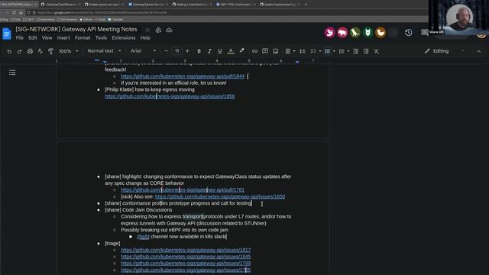
Task: Click the Redo arrow in the toolbar
Action: (x=19, y=51)
